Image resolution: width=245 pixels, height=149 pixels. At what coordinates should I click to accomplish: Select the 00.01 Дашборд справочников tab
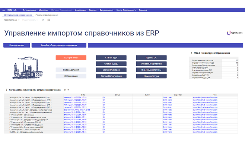[18, 15]
